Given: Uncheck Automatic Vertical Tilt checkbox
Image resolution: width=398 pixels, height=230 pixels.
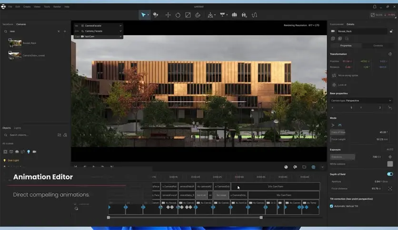Looking at the screenshot, I should point(332,206).
